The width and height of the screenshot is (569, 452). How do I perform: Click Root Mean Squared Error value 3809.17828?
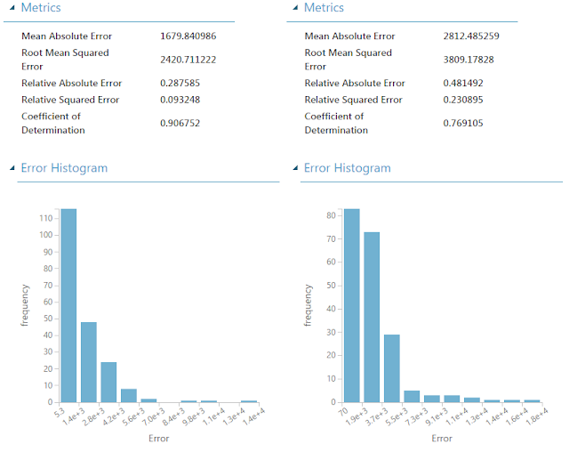point(469,60)
